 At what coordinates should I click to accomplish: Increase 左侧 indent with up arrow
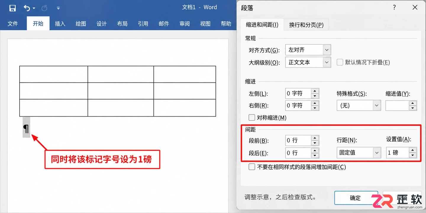pyautogui.click(x=315, y=91)
